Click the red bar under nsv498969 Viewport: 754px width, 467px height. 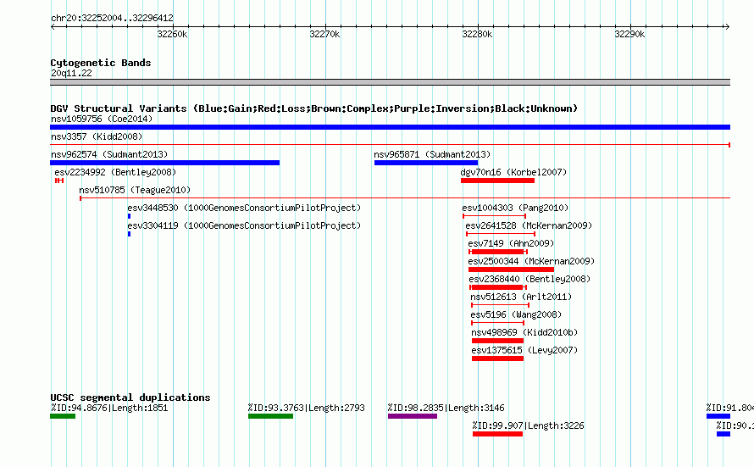pos(497,341)
